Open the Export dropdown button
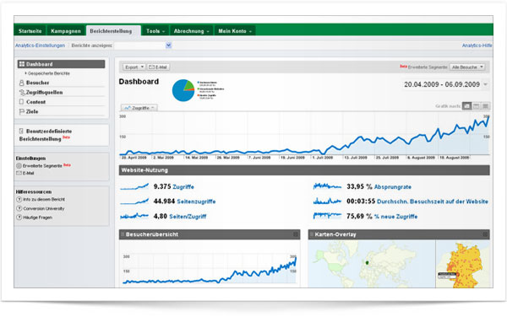Viewport: 507px width, 317px height. point(134,67)
